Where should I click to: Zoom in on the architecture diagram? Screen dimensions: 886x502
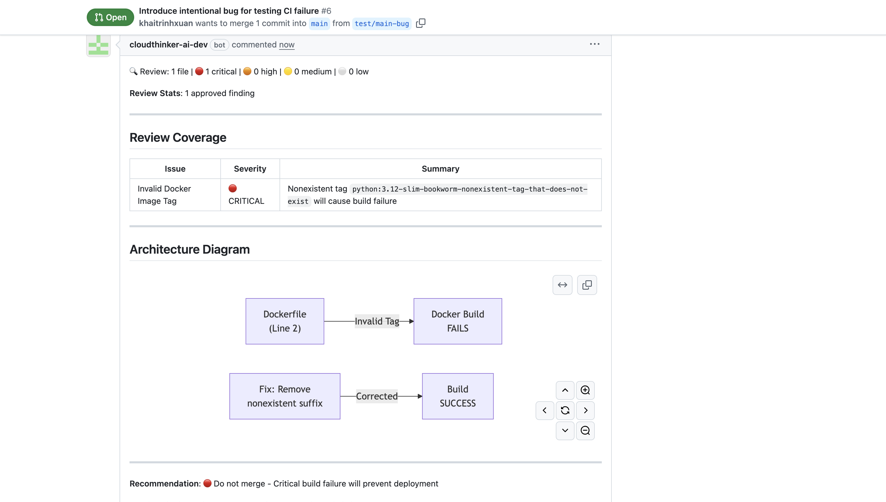coord(585,390)
